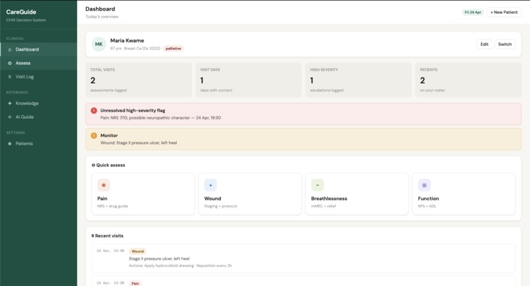Click the patient name Maria Kwame

coord(127,41)
